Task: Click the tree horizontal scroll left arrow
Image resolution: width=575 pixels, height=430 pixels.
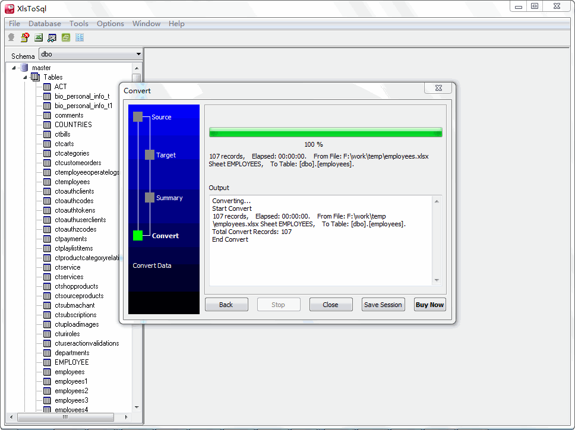Action: click(x=11, y=417)
